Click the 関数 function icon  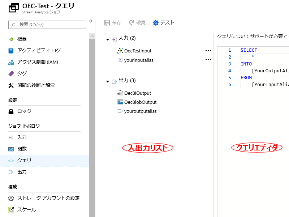(11, 149)
